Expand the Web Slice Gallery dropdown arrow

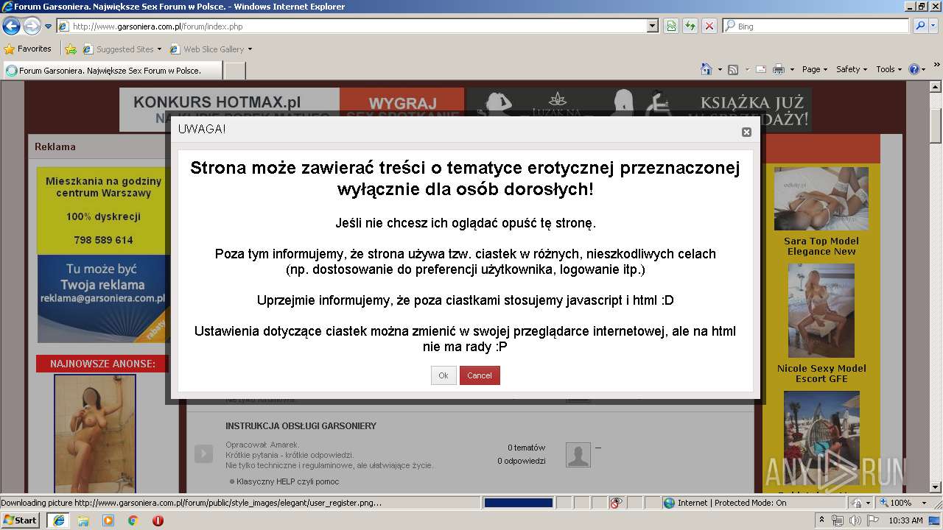tap(250, 49)
